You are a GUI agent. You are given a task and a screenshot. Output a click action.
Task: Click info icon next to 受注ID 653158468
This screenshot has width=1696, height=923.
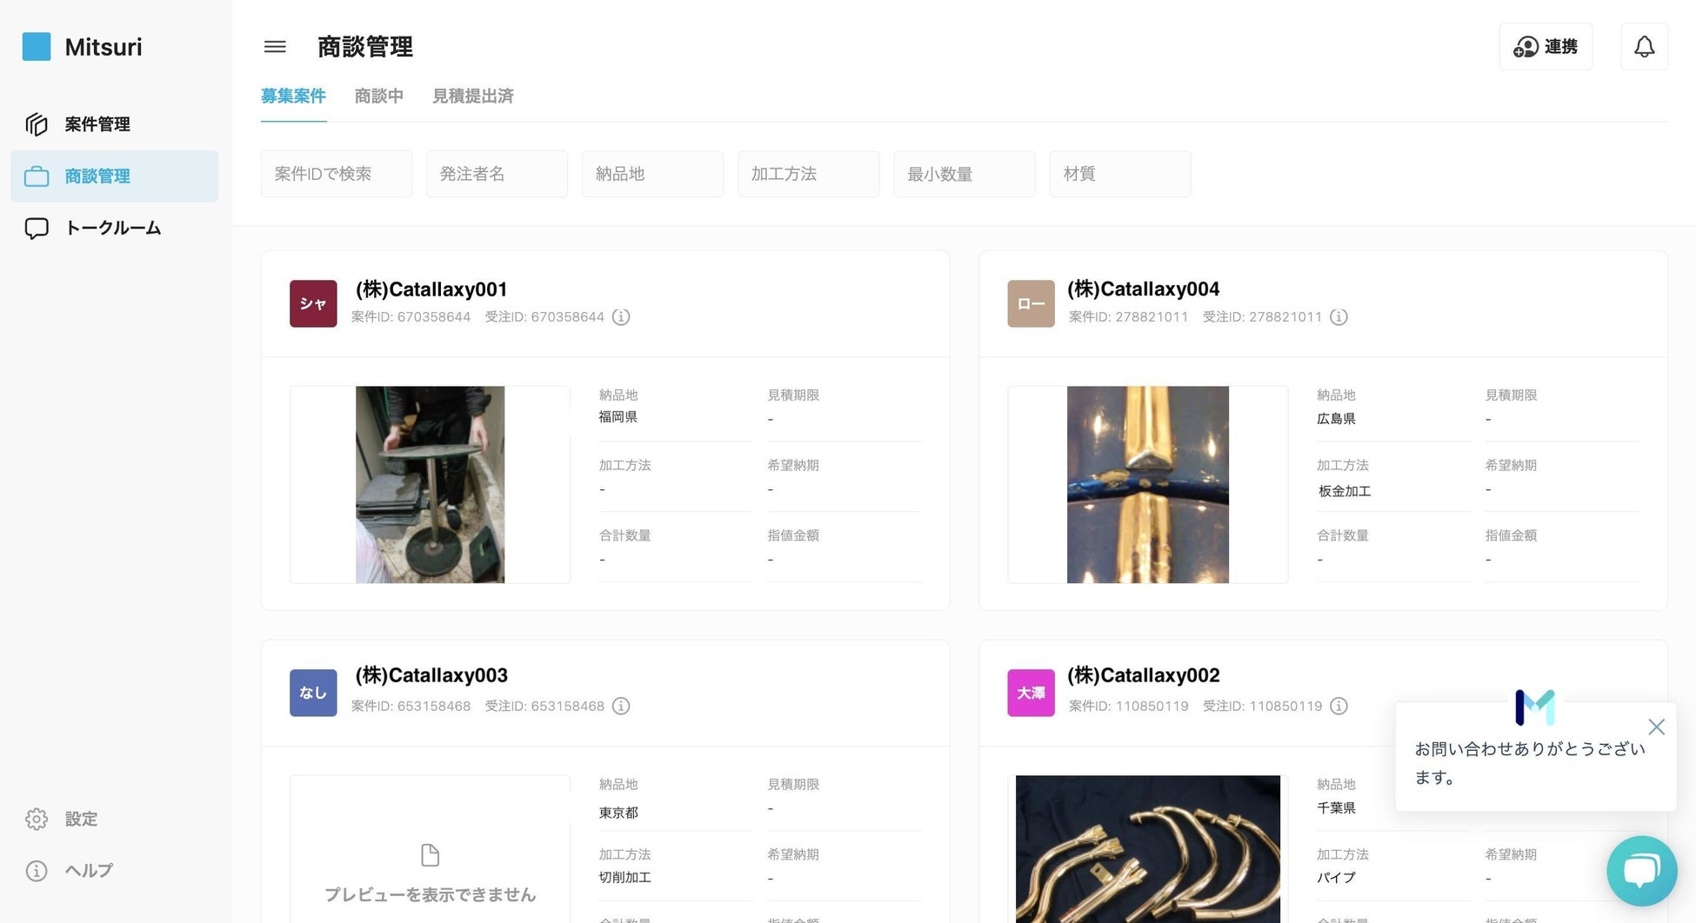[x=621, y=707]
